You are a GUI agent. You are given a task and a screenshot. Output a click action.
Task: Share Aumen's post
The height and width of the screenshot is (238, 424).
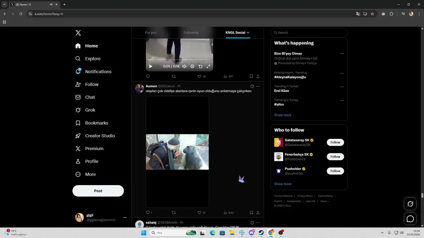(x=258, y=213)
